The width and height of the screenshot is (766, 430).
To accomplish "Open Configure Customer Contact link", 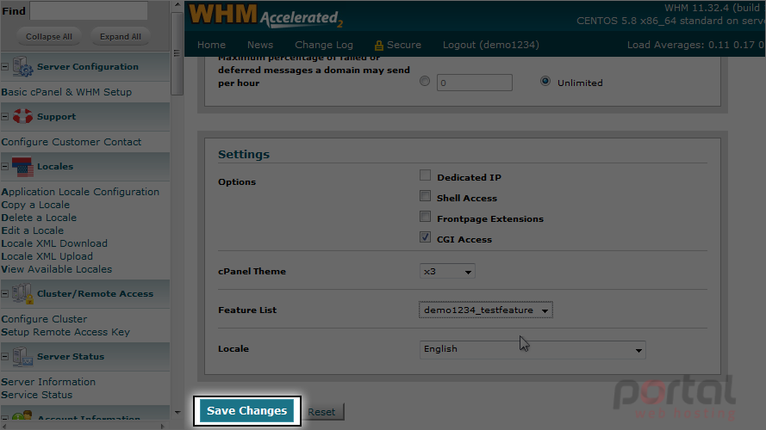I will (72, 142).
